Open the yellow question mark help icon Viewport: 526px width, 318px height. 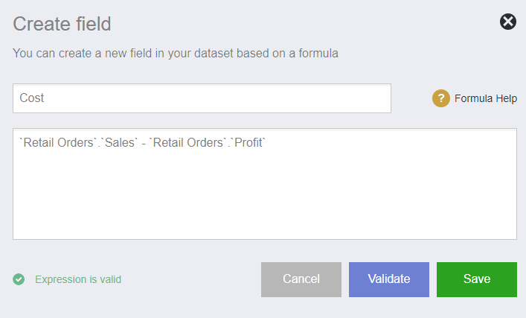pyautogui.click(x=440, y=98)
